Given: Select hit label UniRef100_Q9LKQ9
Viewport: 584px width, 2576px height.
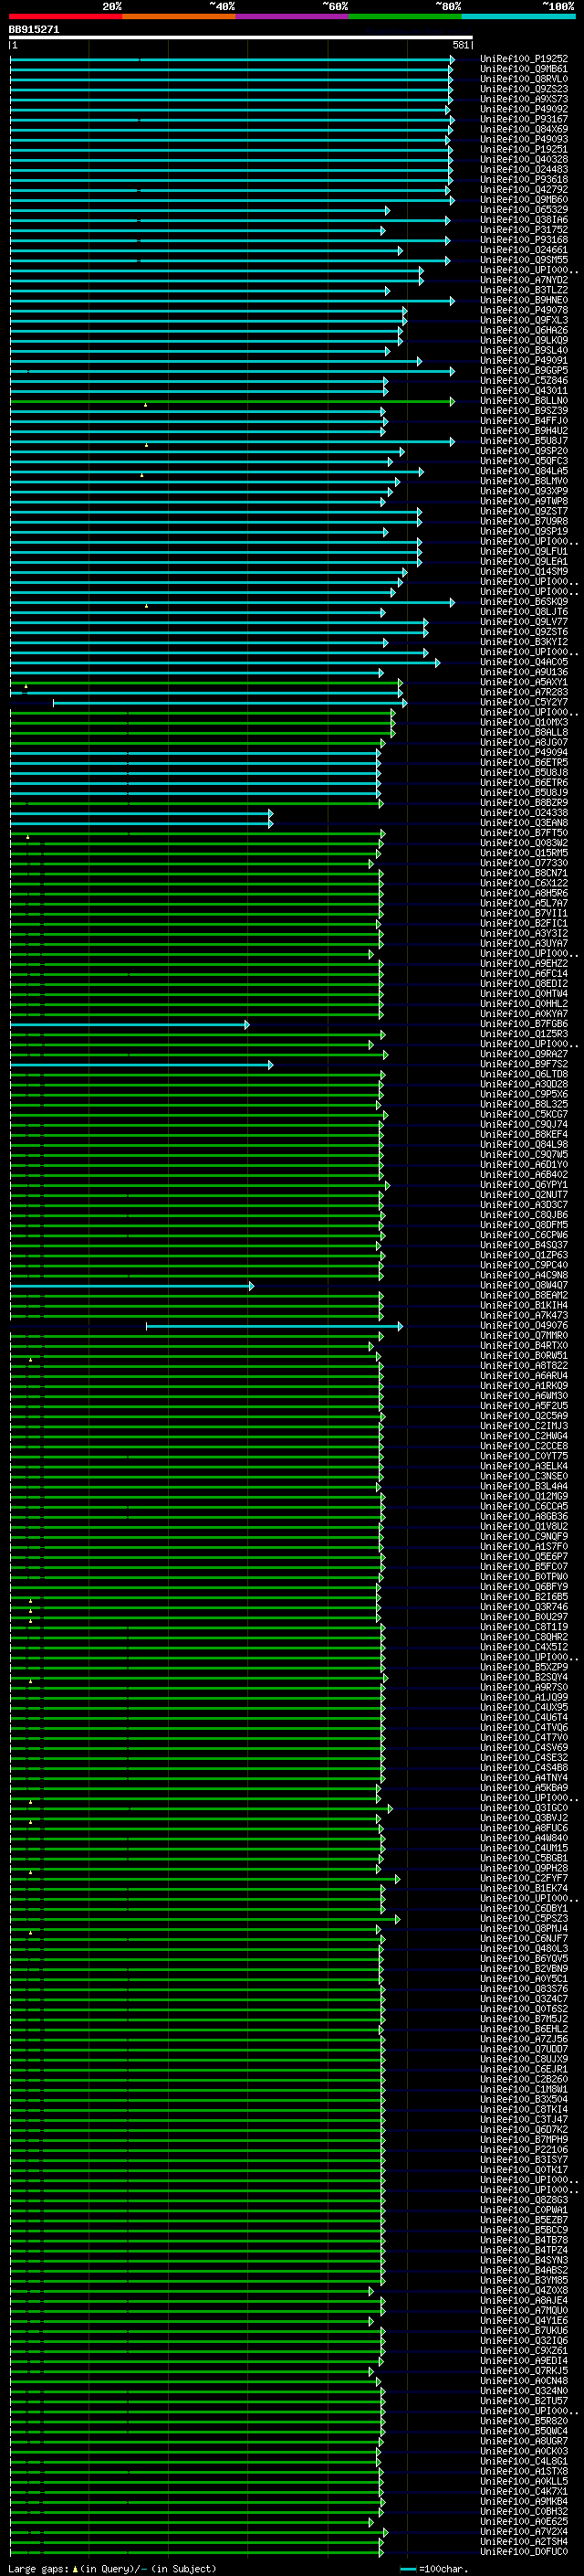Looking at the screenshot, I should coord(524,340).
